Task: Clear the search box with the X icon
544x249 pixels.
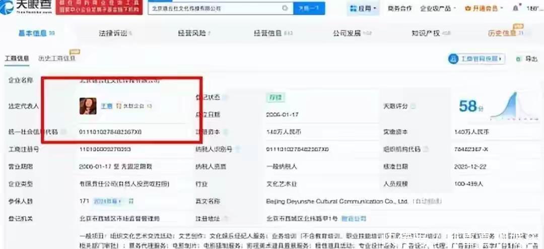Action: point(285,9)
